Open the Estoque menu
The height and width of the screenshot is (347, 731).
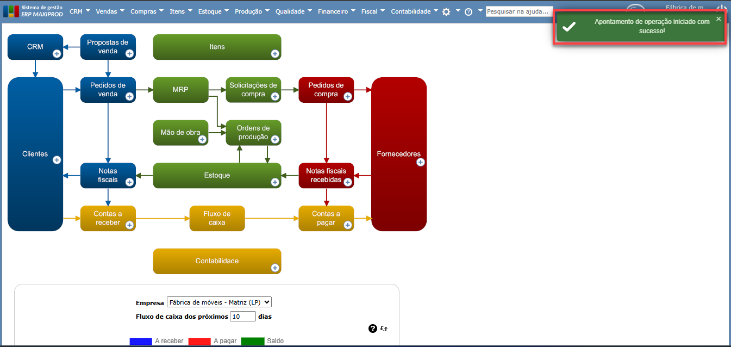point(213,11)
